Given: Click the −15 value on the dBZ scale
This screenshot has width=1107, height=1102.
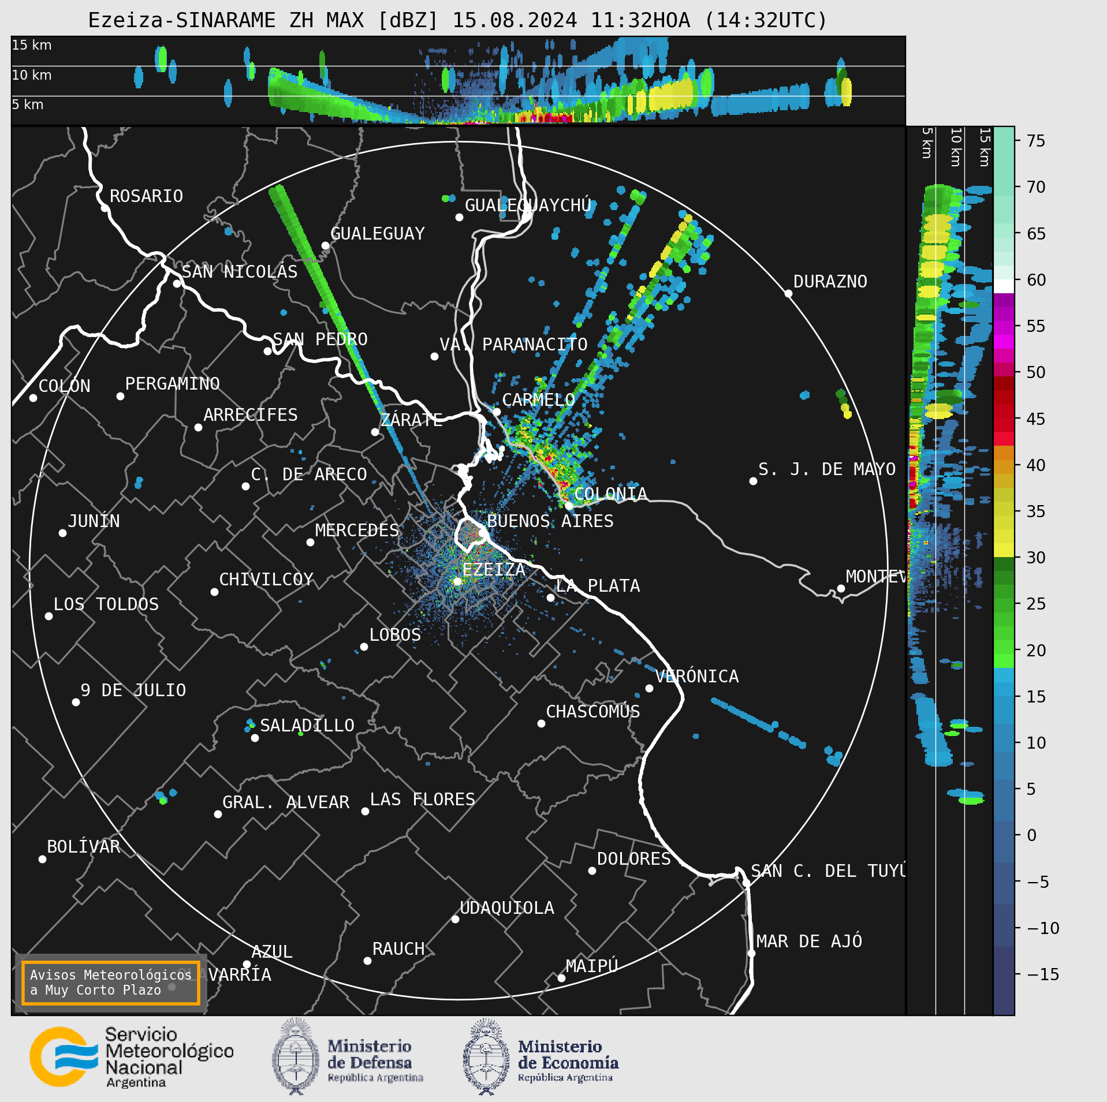Looking at the screenshot, I should coord(1042,974).
